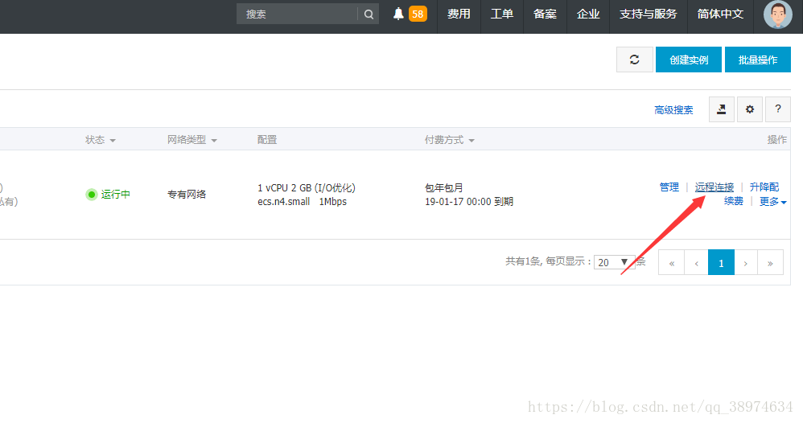This screenshot has width=803, height=423.
Task: Click 续费 renew link
Action: pos(733,201)
